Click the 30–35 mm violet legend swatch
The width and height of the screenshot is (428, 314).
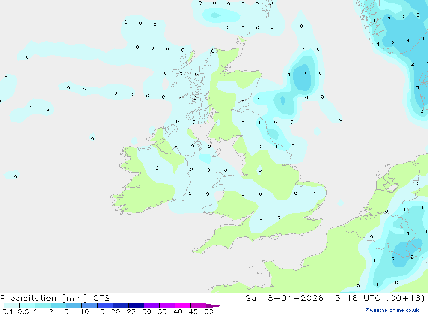pos(152,305)
